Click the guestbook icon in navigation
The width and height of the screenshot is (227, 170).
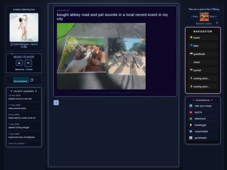[x=191, y=54]
